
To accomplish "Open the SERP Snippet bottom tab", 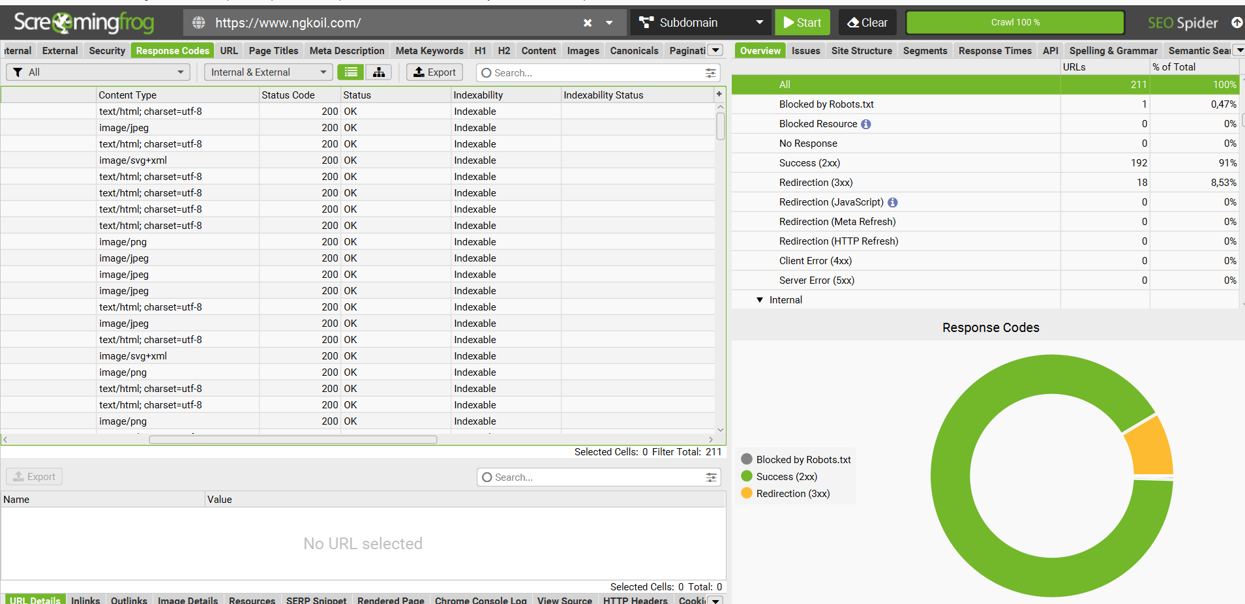I will (x=316, y=599).
